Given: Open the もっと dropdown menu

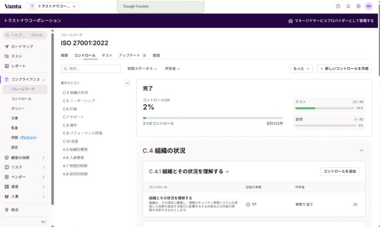Looking at the screenshot, I should (301, 69).
